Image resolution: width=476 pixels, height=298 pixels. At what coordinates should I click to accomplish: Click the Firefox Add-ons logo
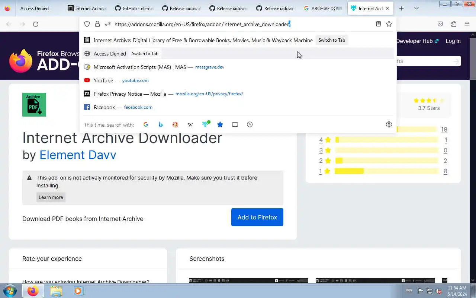tap(44, 61)
